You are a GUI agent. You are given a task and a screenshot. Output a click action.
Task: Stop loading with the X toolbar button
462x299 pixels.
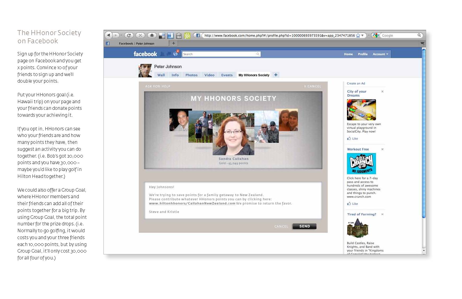point(140,35)
